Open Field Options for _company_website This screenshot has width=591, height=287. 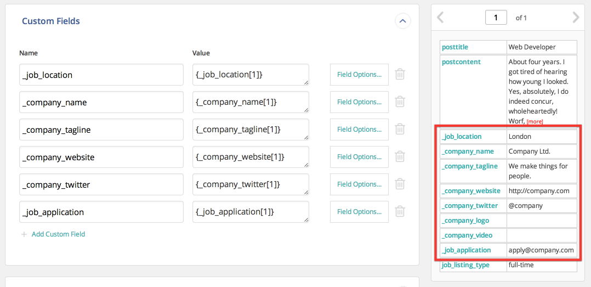click(x=359, y=157)
